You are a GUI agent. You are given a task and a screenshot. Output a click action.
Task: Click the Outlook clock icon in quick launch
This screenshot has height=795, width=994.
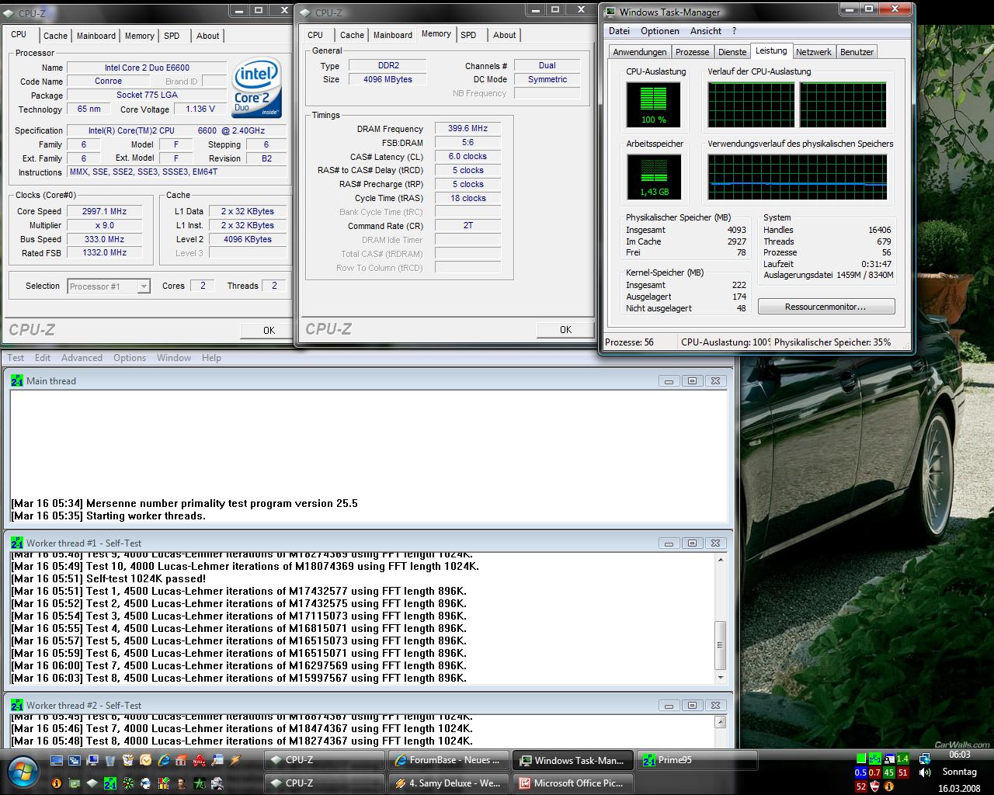(145, 761)
